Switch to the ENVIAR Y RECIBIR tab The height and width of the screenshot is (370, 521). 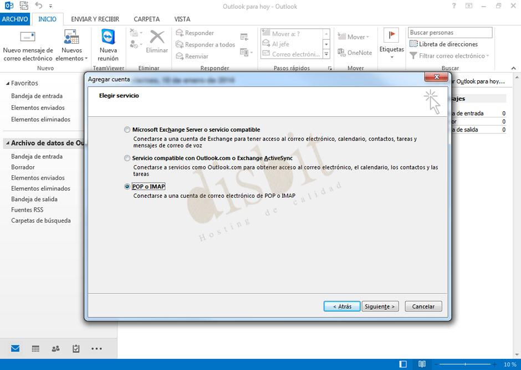94,19
